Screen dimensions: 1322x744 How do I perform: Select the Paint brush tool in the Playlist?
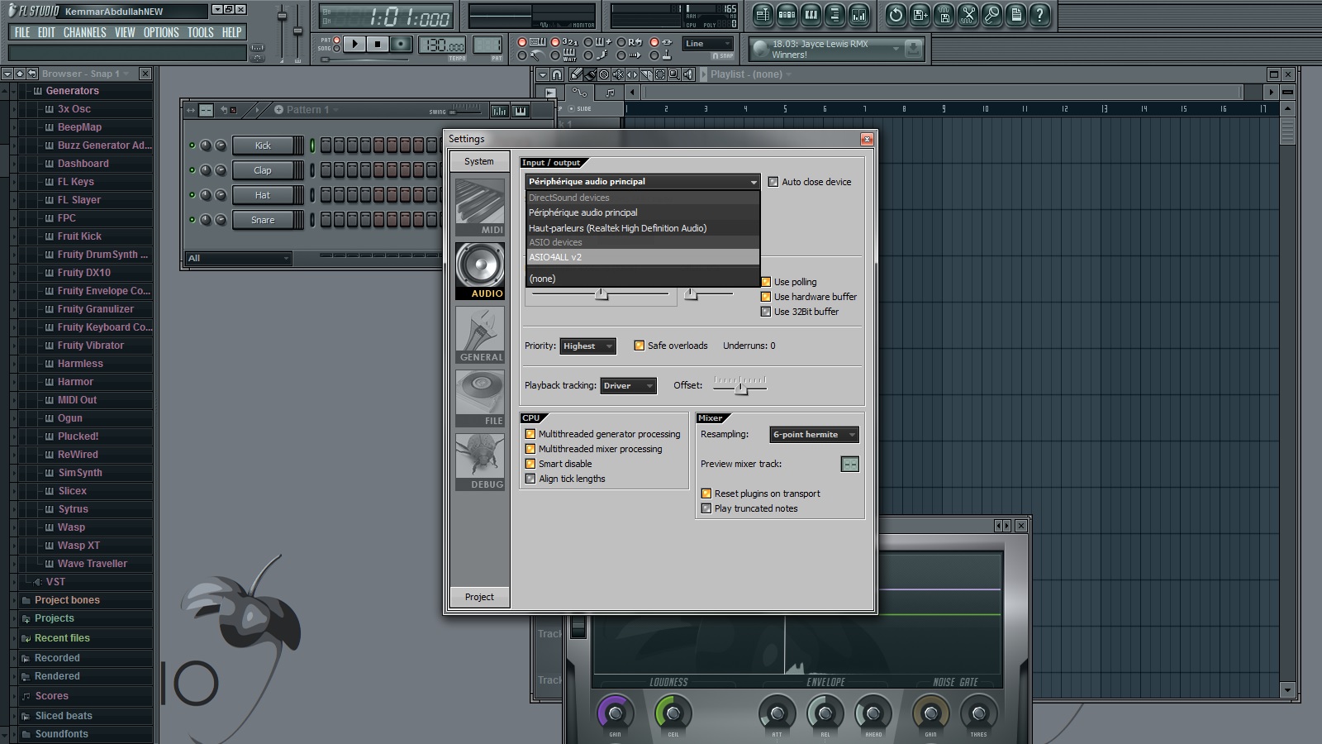tap(590, 74)
